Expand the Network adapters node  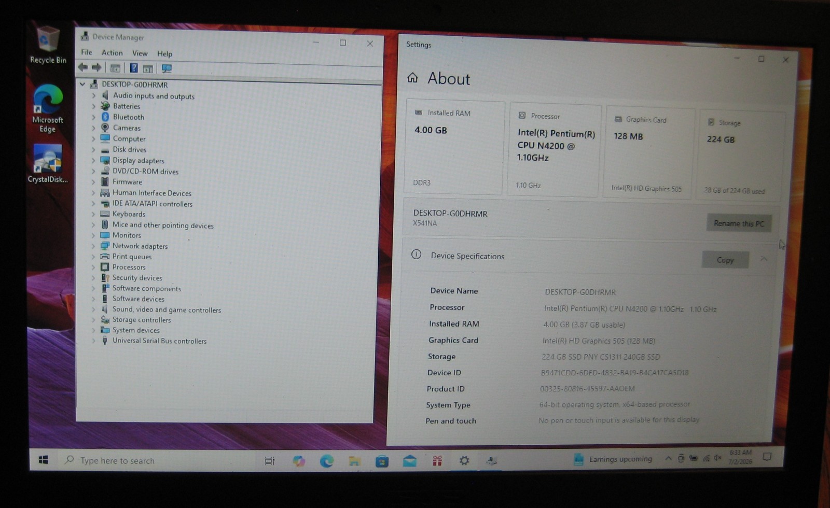click(x=93, y=246)
